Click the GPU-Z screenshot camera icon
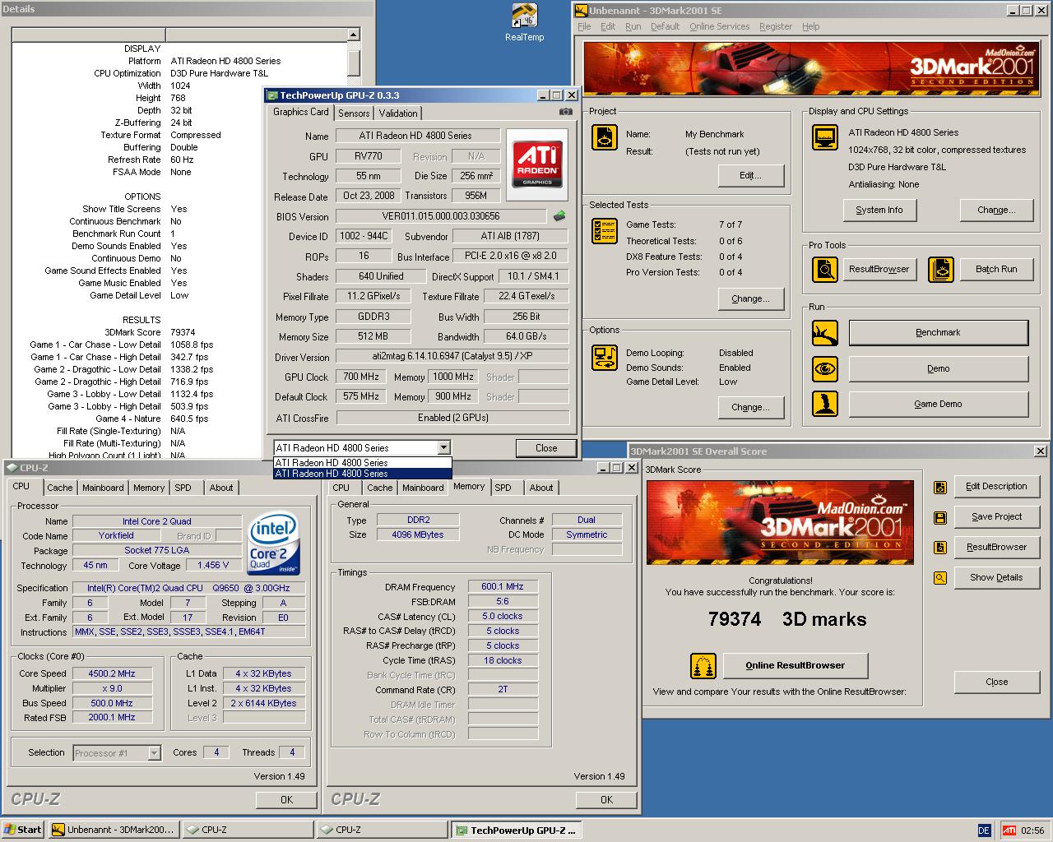1053x842 pixels. coord(565,112)
